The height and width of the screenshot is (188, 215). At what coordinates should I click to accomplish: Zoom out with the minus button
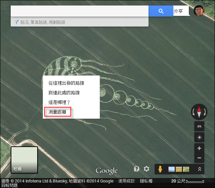click(x=199, y=158)
